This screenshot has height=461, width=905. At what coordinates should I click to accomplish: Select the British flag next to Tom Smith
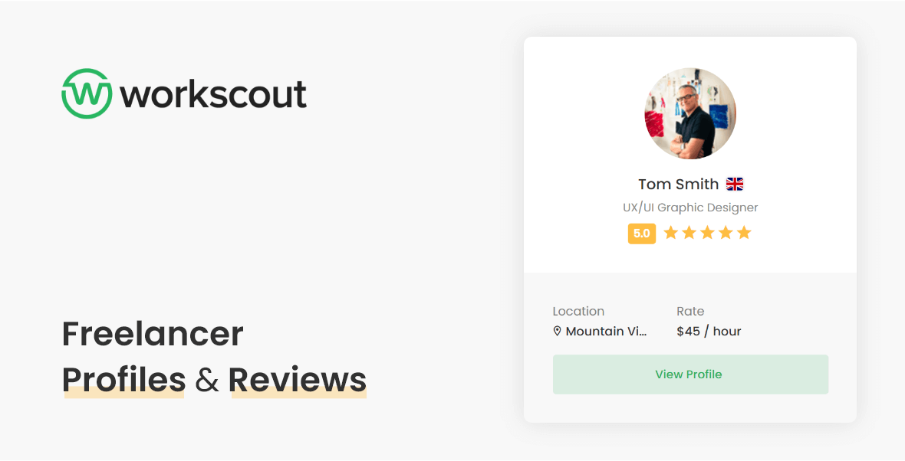(x=735, y=183)
